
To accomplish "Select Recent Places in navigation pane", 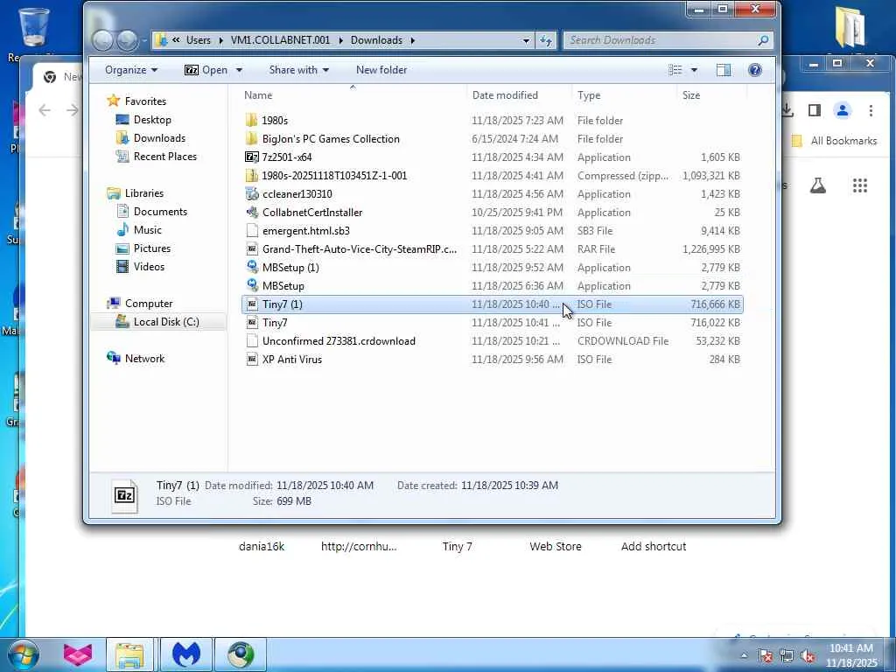I will [x=165, y=156].
